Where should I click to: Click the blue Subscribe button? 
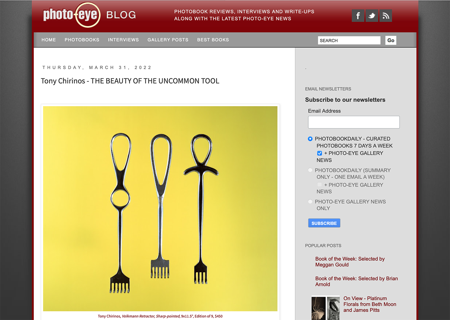pos(324,223)
